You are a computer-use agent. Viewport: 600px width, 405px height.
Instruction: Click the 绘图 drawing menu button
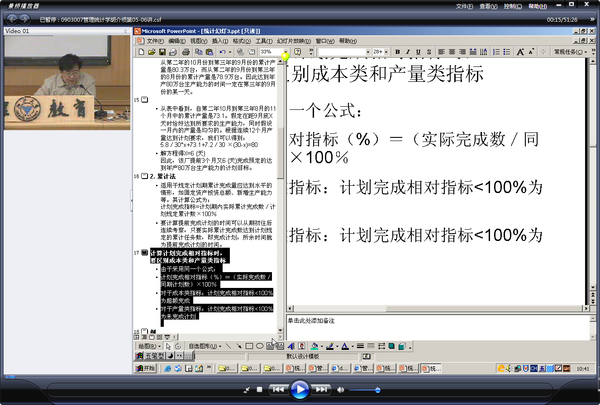pos(149,346)
